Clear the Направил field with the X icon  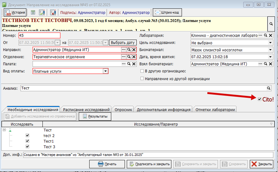pos(134,50)
